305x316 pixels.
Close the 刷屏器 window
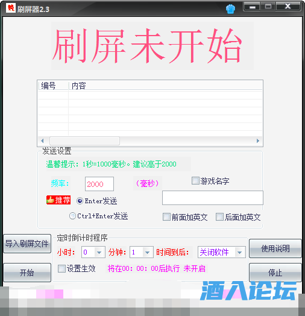[288, 7]
